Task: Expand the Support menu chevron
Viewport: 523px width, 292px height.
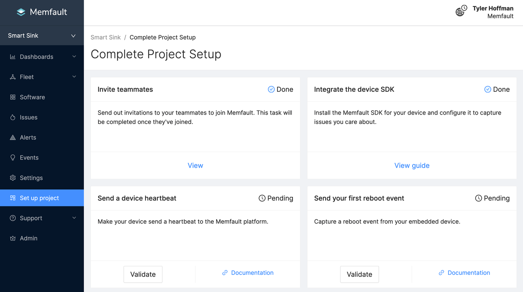Action: (x=74, y=218)
